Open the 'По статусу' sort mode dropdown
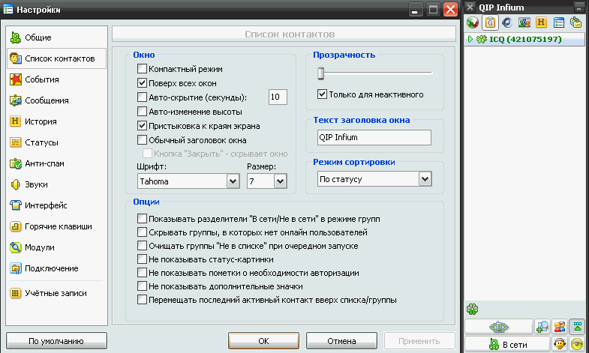589x353 pixels. pos(425,179)
